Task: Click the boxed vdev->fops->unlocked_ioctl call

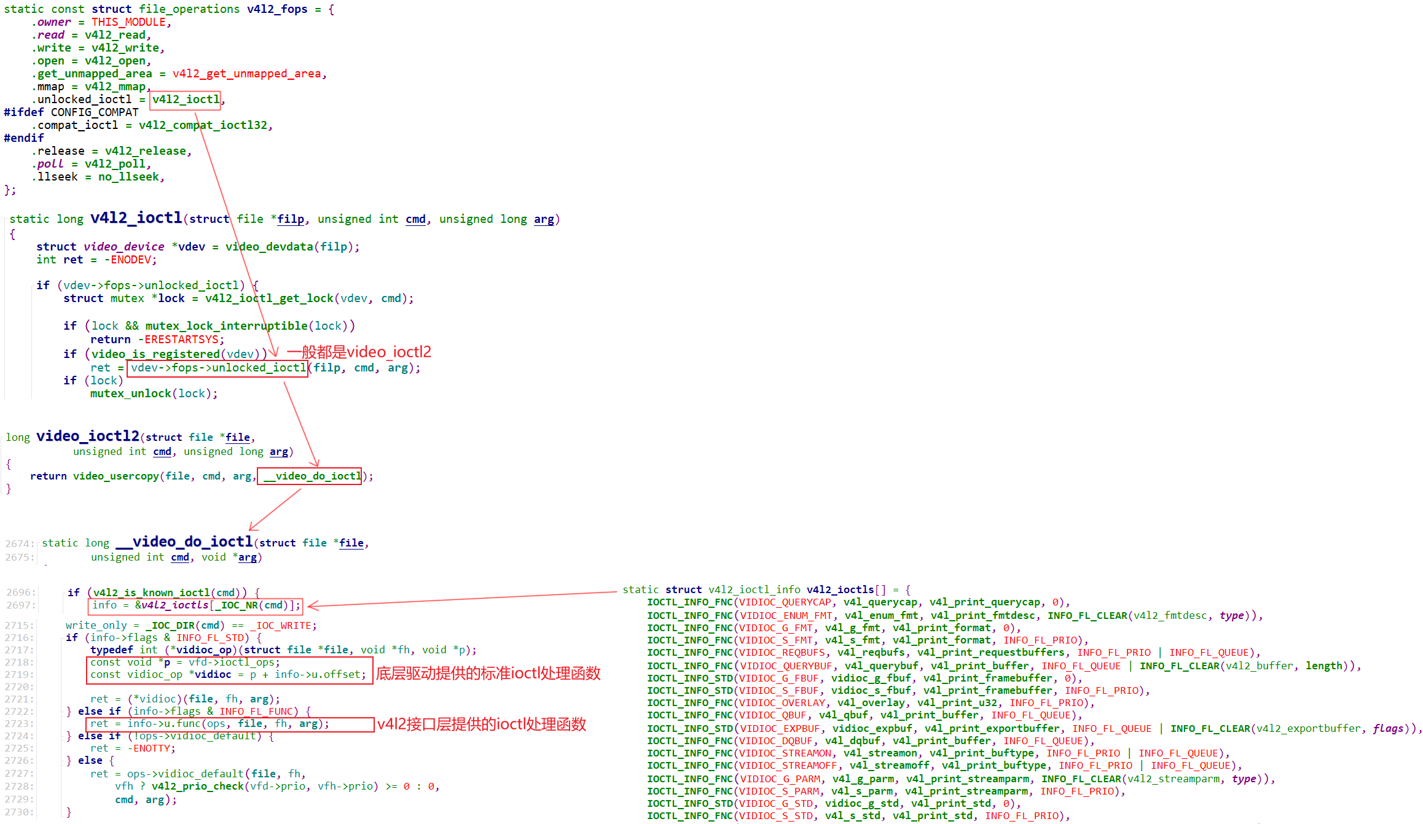Action: (218, 368)
